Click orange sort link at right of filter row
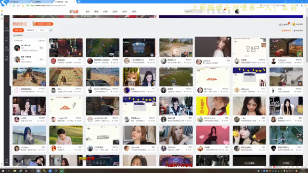Viewport: 308px width, 173px height. tap(286, 31)
